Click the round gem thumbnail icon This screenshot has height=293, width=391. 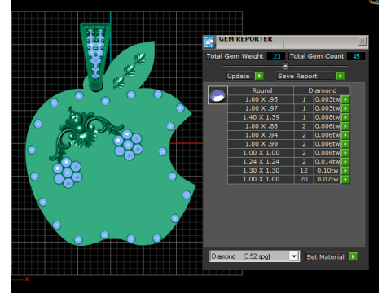tap(217, 95)
